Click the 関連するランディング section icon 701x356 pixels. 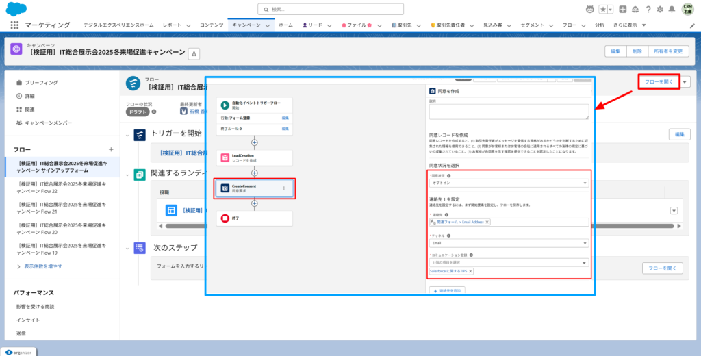[x=140, y=175]
